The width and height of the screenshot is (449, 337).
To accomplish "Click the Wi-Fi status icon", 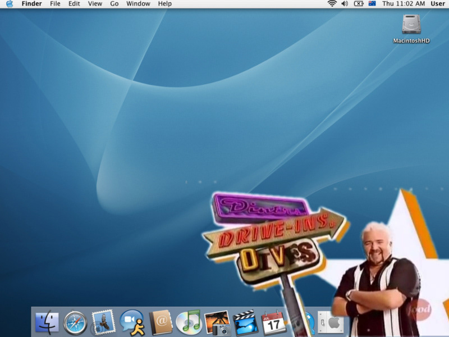I will tap(332, 4).
